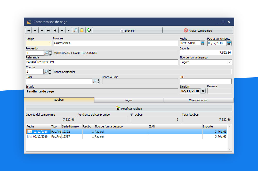
Task: Search providers using Proveedor magnifier icon
Action: 46,53
